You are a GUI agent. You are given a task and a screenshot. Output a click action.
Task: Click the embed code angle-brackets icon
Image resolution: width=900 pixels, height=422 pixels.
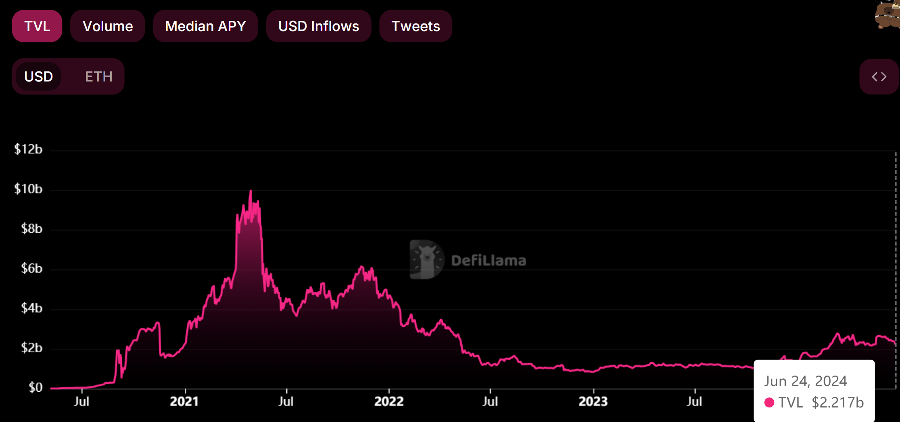click(x=879, y=77)
